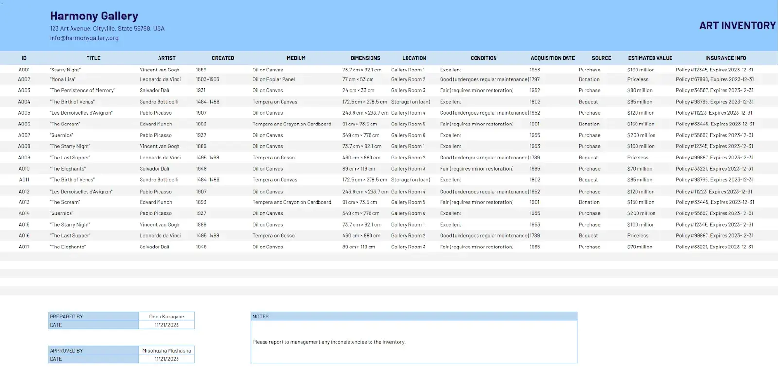The image size is (778, 371).
Task: Click the CONDITION column header
Action: 483,58
